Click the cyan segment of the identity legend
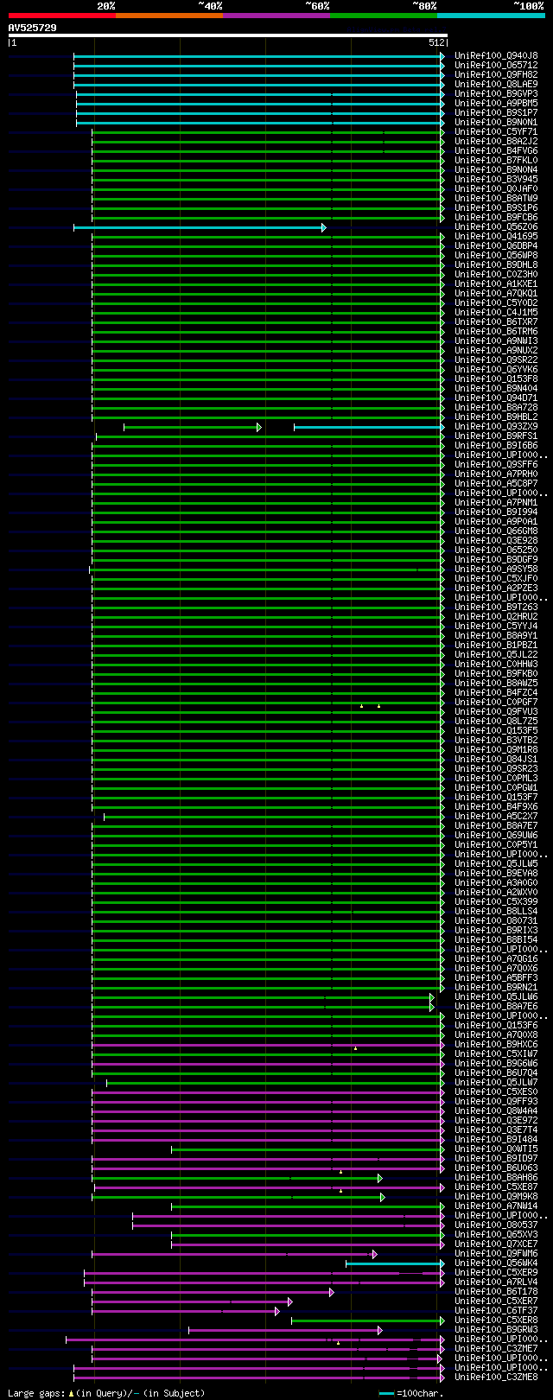 (490, 16)
